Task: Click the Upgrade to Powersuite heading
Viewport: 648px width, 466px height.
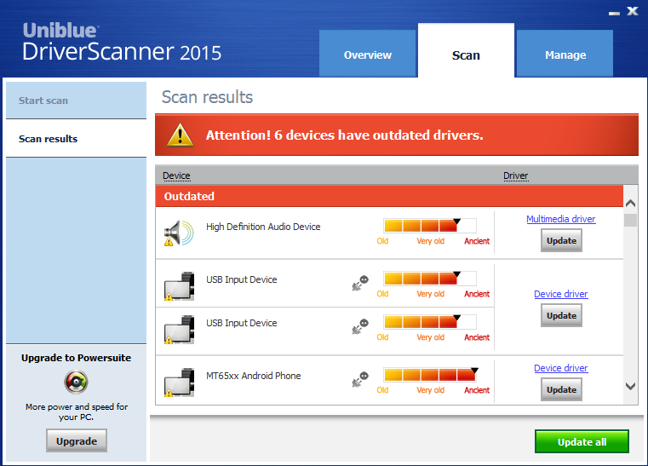Action: (x=76, y=358)
